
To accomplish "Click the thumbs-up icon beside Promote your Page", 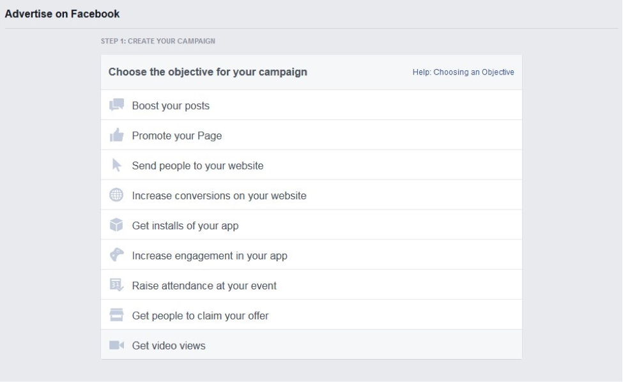I will point(116,135).
